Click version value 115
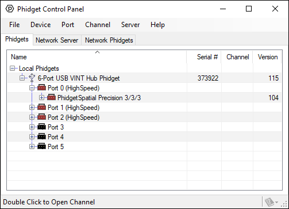Screen dimensions: 289x209 coord(273,78)
